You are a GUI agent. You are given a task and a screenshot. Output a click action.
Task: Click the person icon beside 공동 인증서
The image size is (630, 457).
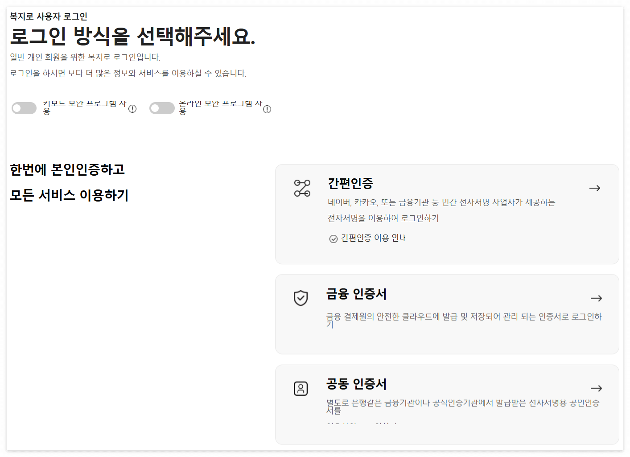click(301, 388)
